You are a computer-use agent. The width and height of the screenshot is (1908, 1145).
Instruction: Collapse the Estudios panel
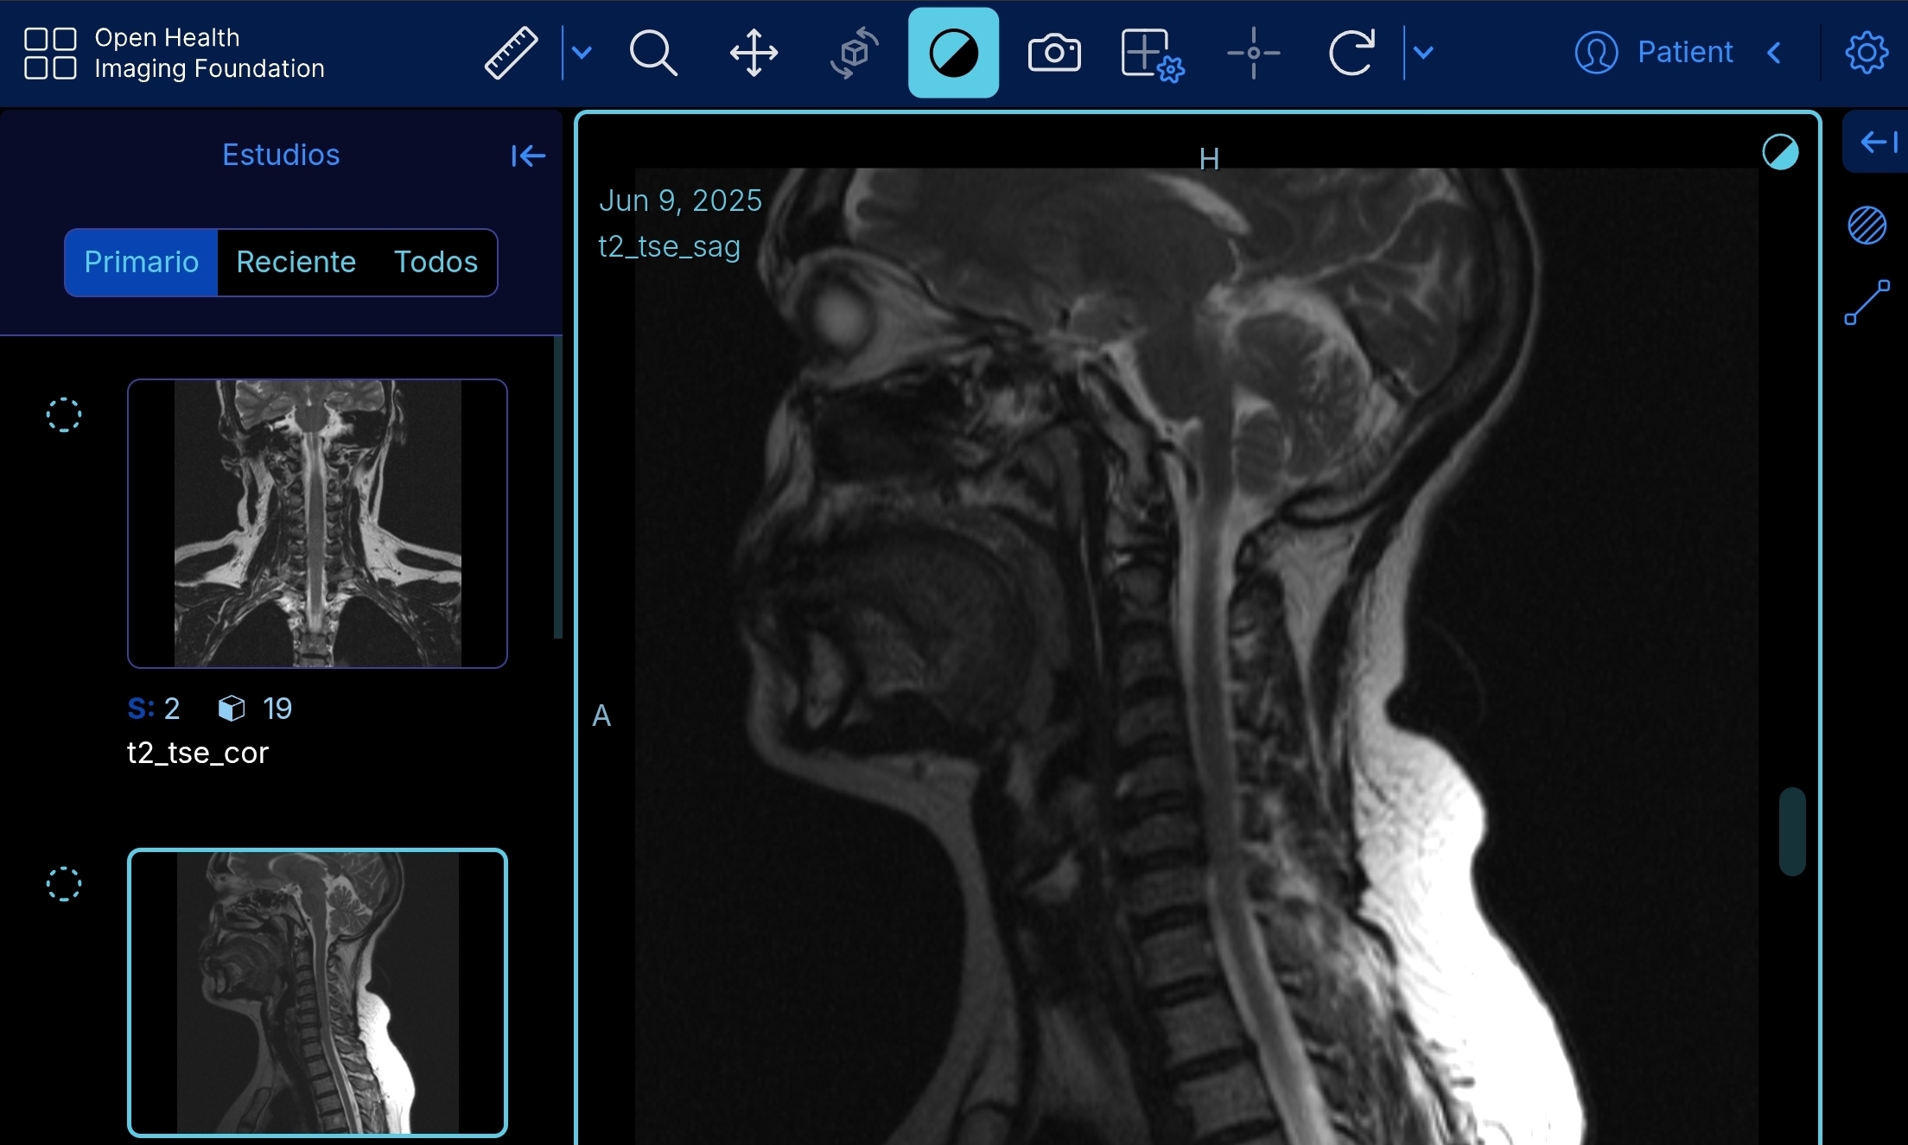click(x=528, y=156)
